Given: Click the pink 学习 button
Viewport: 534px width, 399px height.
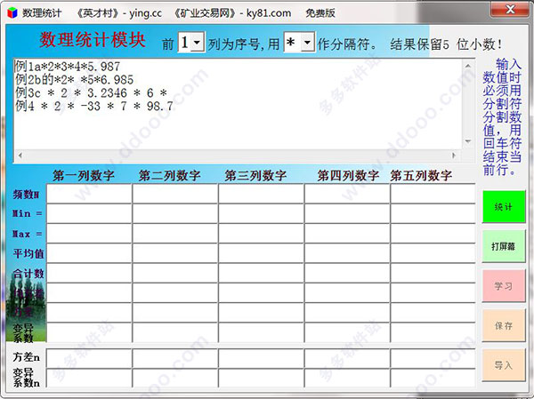Looking at the screenshot, I should click(504, 286).
